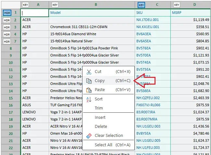Select Insert in the context menu

108,118
